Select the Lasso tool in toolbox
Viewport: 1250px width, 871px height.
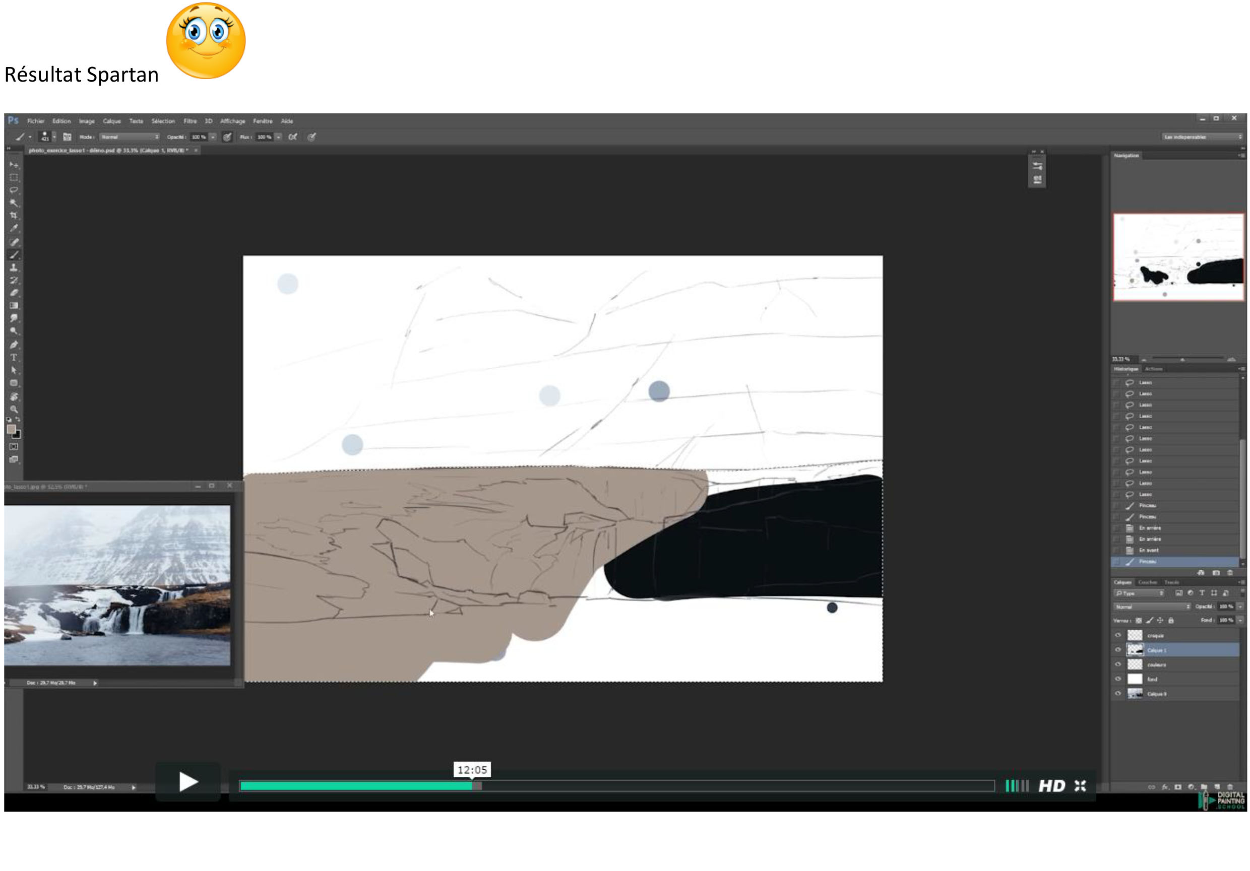[14, 190]
